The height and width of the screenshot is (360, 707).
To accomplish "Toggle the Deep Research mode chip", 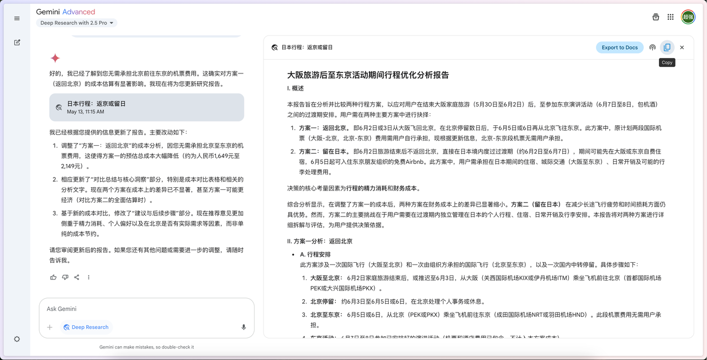I will pyautogui.click(x=86, y=327).
